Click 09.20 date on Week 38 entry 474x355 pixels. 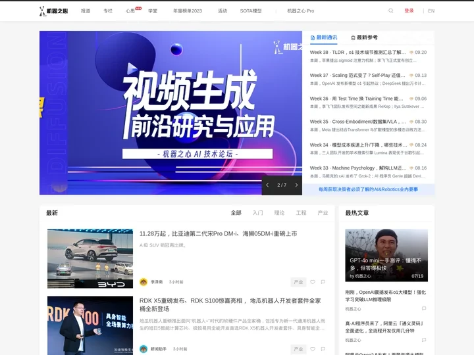421,52
